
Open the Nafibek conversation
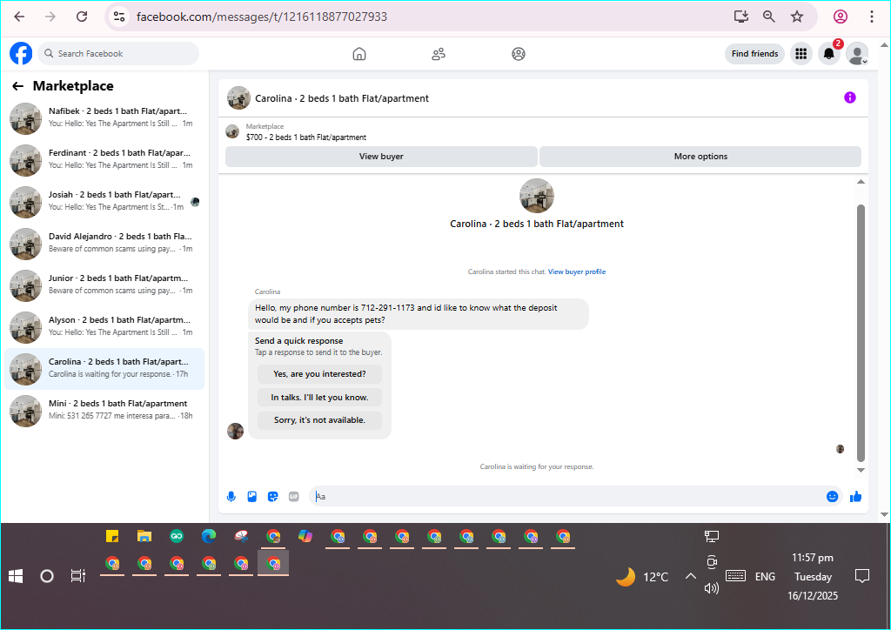pos(104,117)
